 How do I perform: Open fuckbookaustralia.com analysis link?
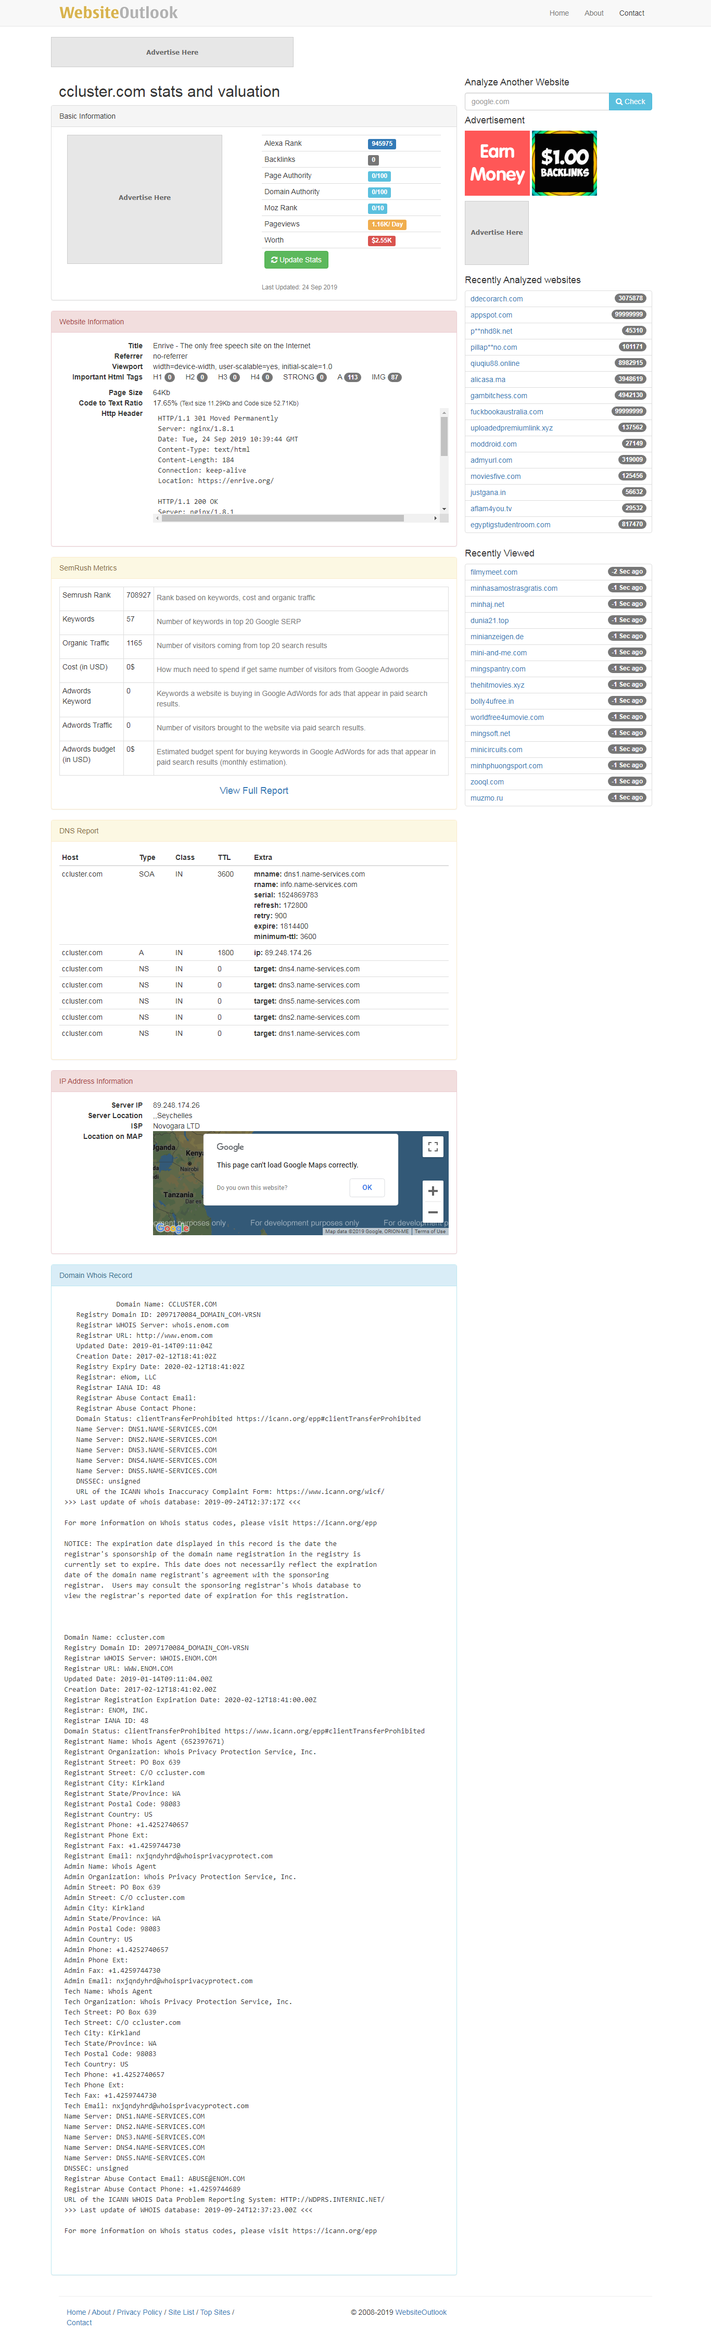click(x=506, y=412)
